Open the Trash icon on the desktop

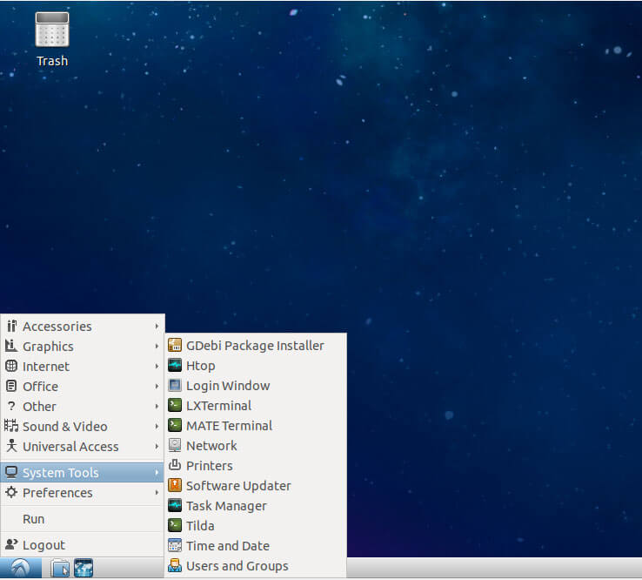click(x=52, y=39)
